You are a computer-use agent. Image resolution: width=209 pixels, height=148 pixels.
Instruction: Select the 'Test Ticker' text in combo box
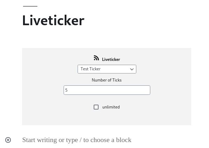pos(91,69)
